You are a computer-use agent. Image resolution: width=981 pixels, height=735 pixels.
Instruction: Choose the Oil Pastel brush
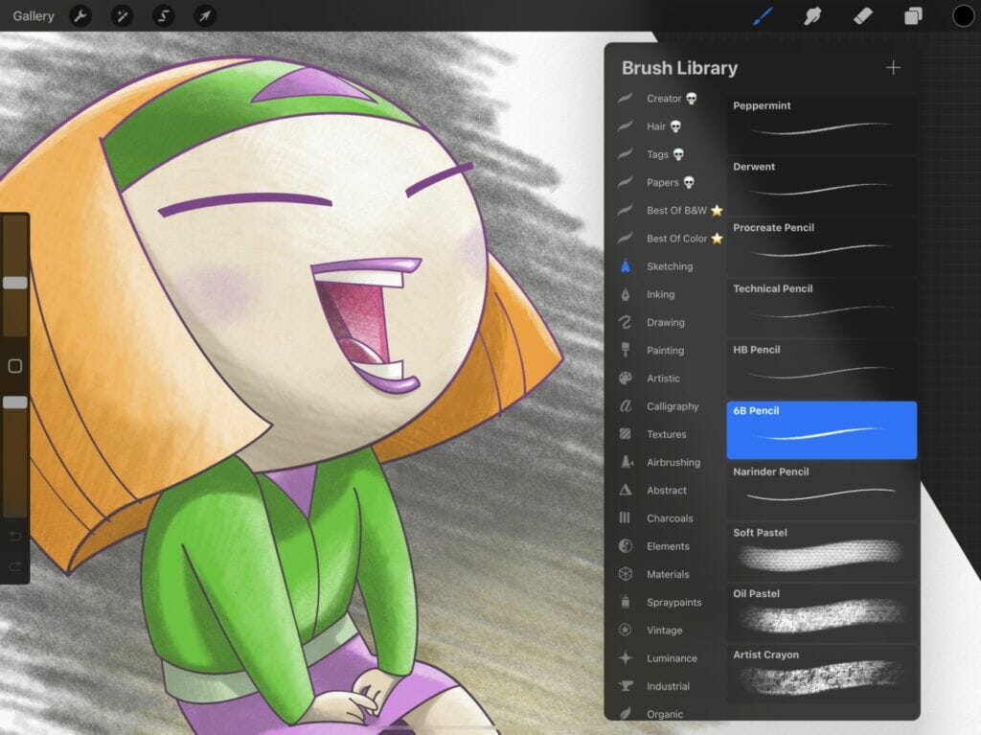821,613
